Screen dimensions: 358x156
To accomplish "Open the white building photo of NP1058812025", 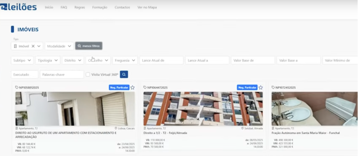I will tap(75, 109).
